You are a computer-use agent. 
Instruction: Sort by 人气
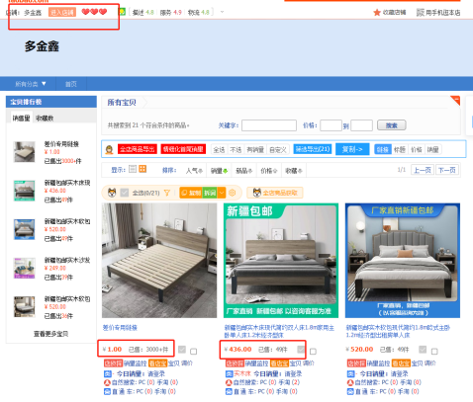coord(194,171)
